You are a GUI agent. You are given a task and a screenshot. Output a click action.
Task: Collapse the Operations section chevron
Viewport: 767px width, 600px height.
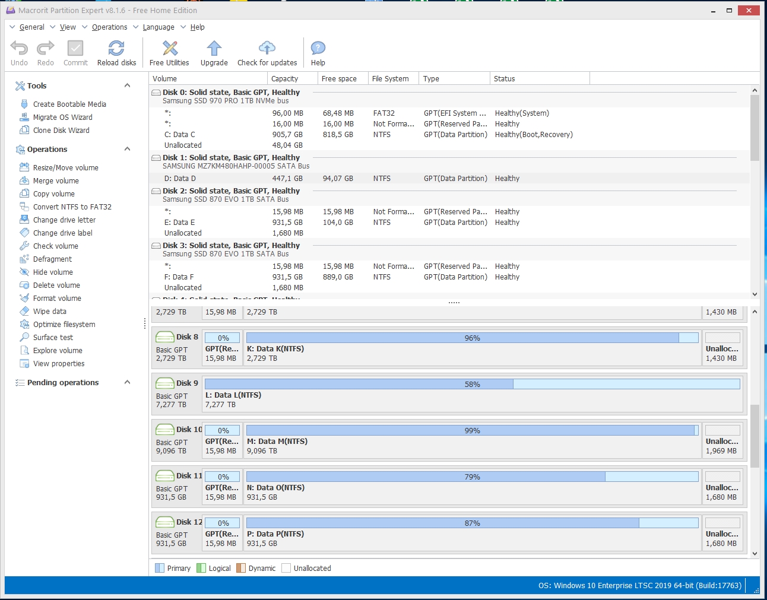(127, 150)
